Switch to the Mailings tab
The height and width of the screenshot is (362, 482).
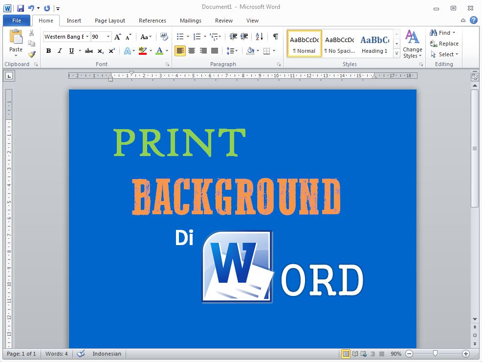coord(191,21)
